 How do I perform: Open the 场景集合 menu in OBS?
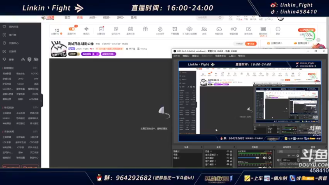pyautogui.click(x=220, y=56)
